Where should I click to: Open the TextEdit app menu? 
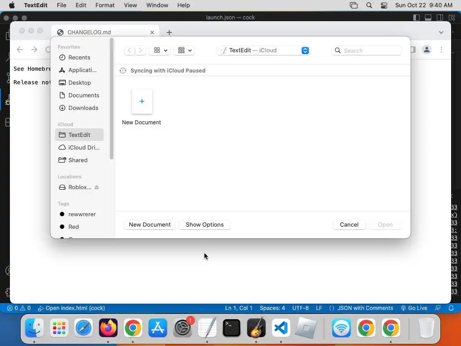(x=36, y=5)
